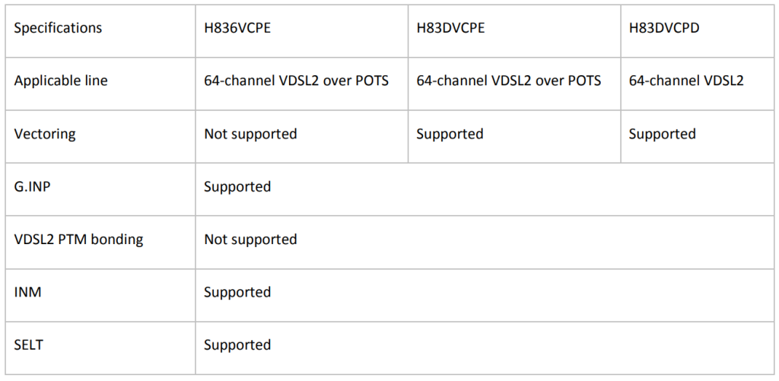Click H83DVCPE's Supported value for Vectoring
The height and width of the screenshot is (381, 779).
[450, 134]
